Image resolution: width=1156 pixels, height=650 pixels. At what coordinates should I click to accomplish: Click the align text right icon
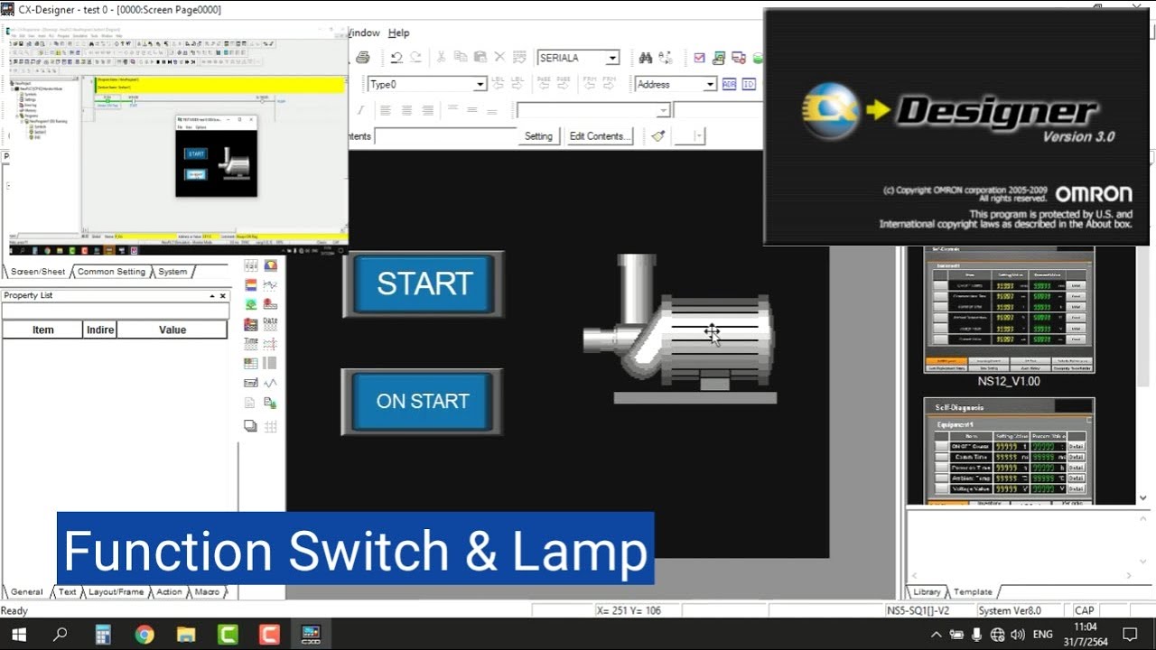tap(428, 110)
